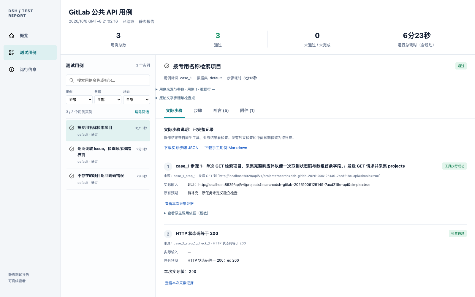The width and height of the screenshot is (475, 297).
Task: Open the 断言 (5) tab
Action: 221,110
